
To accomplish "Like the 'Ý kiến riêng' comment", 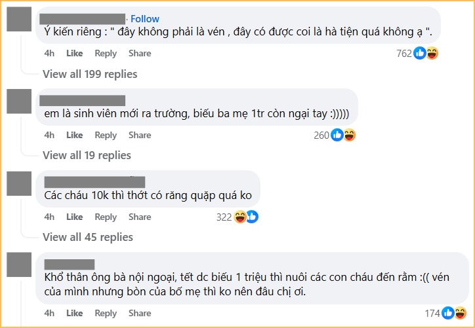I will [x=74, y=53].
